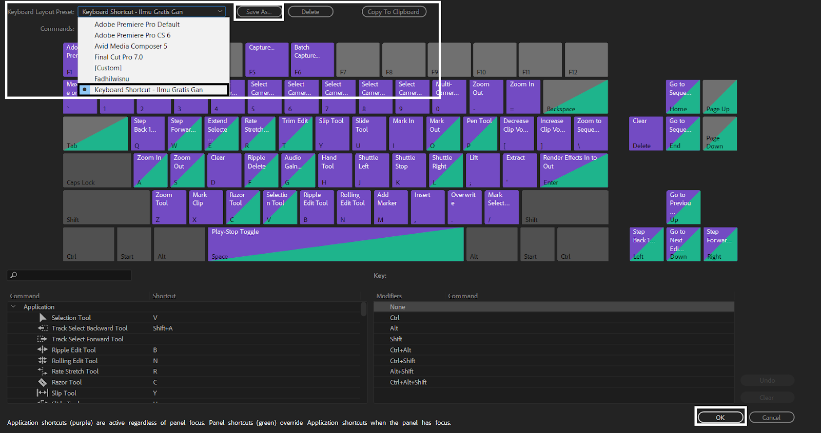Click the Rolling Edit Tool icon
The height and width of the screenshot is (433, 821).
(43, 361)
